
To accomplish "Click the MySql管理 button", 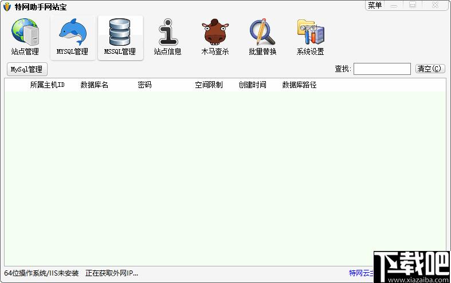I will pos(27,69).
